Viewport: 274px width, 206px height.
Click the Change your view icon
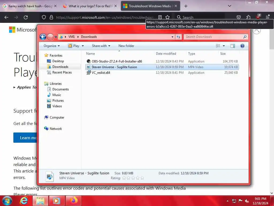218,46
